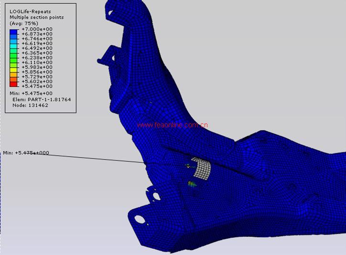
Task: Select the white highlighted mesh patch
Action: pyautogui.click(x=202, y=168)
